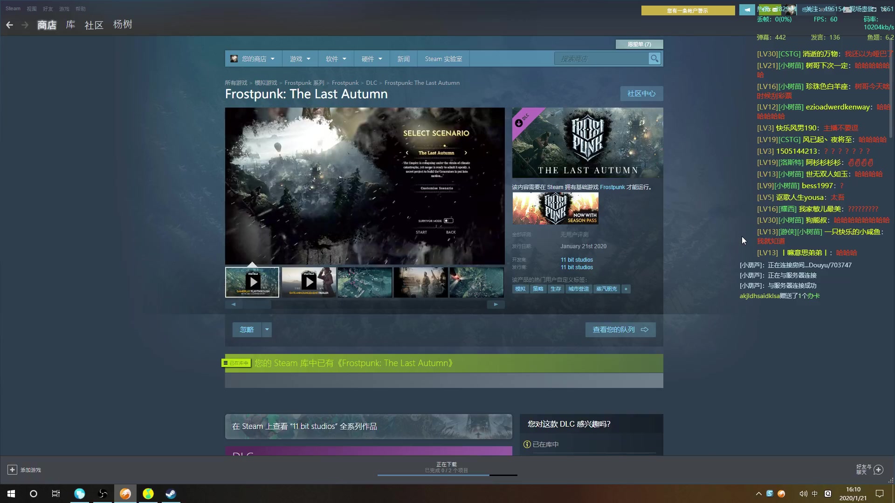The width and height of the screenshot is (895, 503).
Task: Open the 硬件 dropdown menu
Action: pyautogui.click(x=372, y=59)
